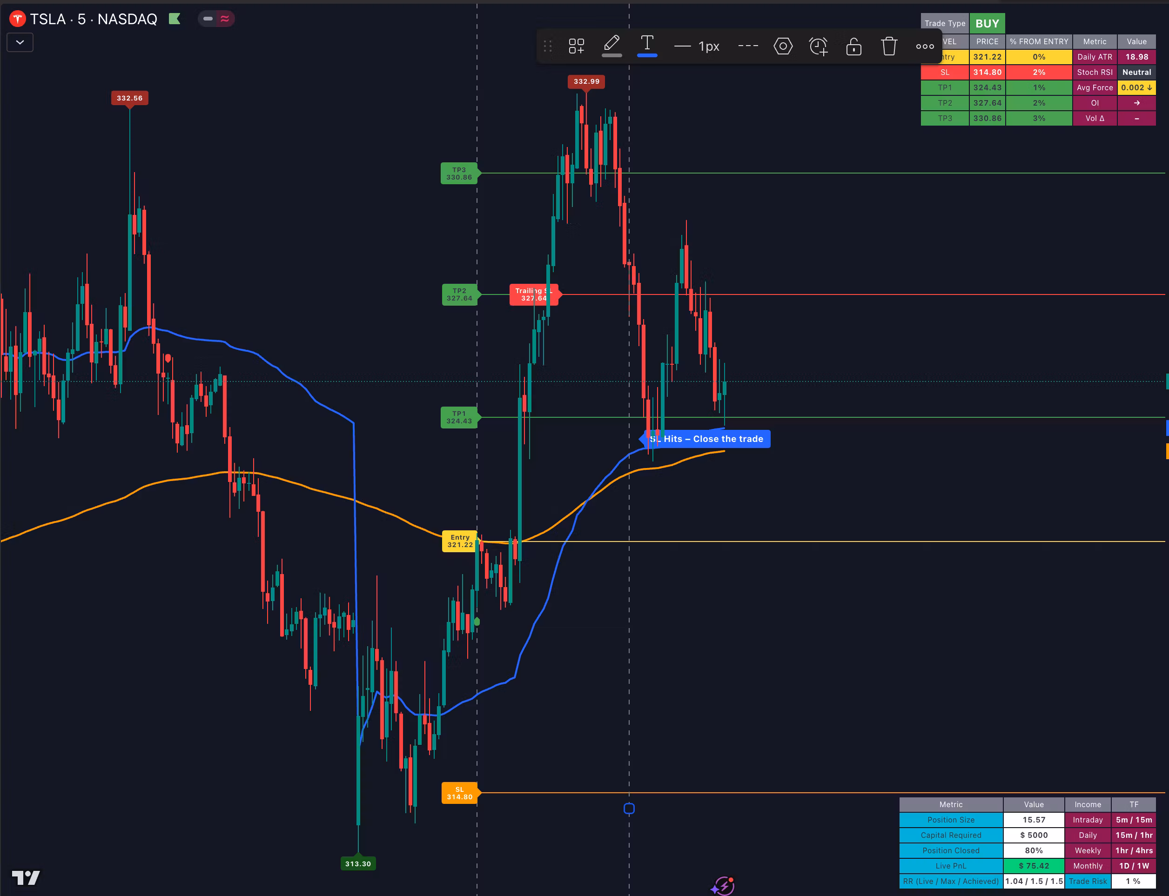
Task: Select the TP1 324.43 chart label
Action: [x=459, y=417]
